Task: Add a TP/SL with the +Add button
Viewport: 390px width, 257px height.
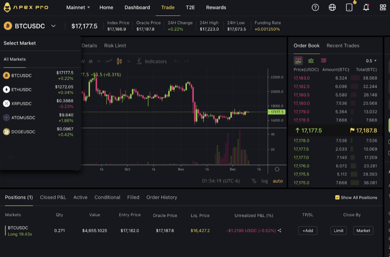Action: pos(308,231)
